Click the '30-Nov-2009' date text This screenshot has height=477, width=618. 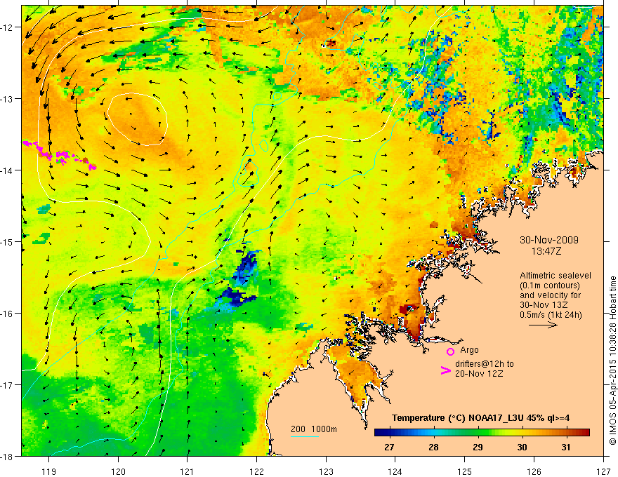point(549,240)
